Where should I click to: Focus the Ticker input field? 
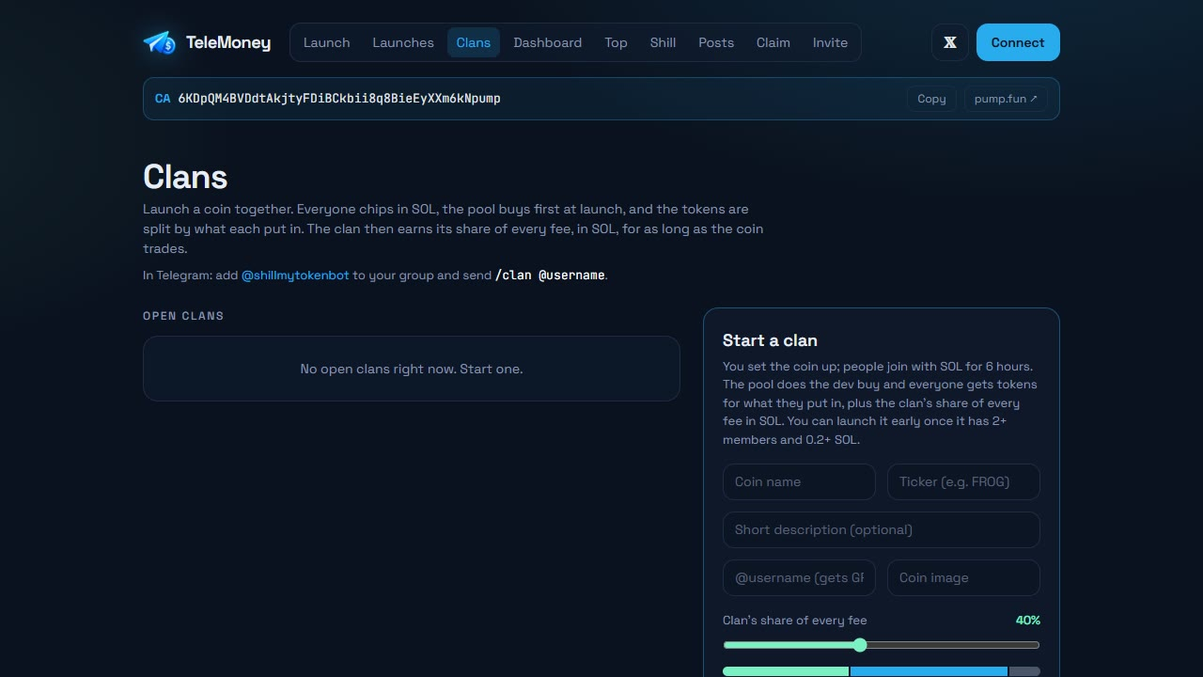tap(963, 481)
